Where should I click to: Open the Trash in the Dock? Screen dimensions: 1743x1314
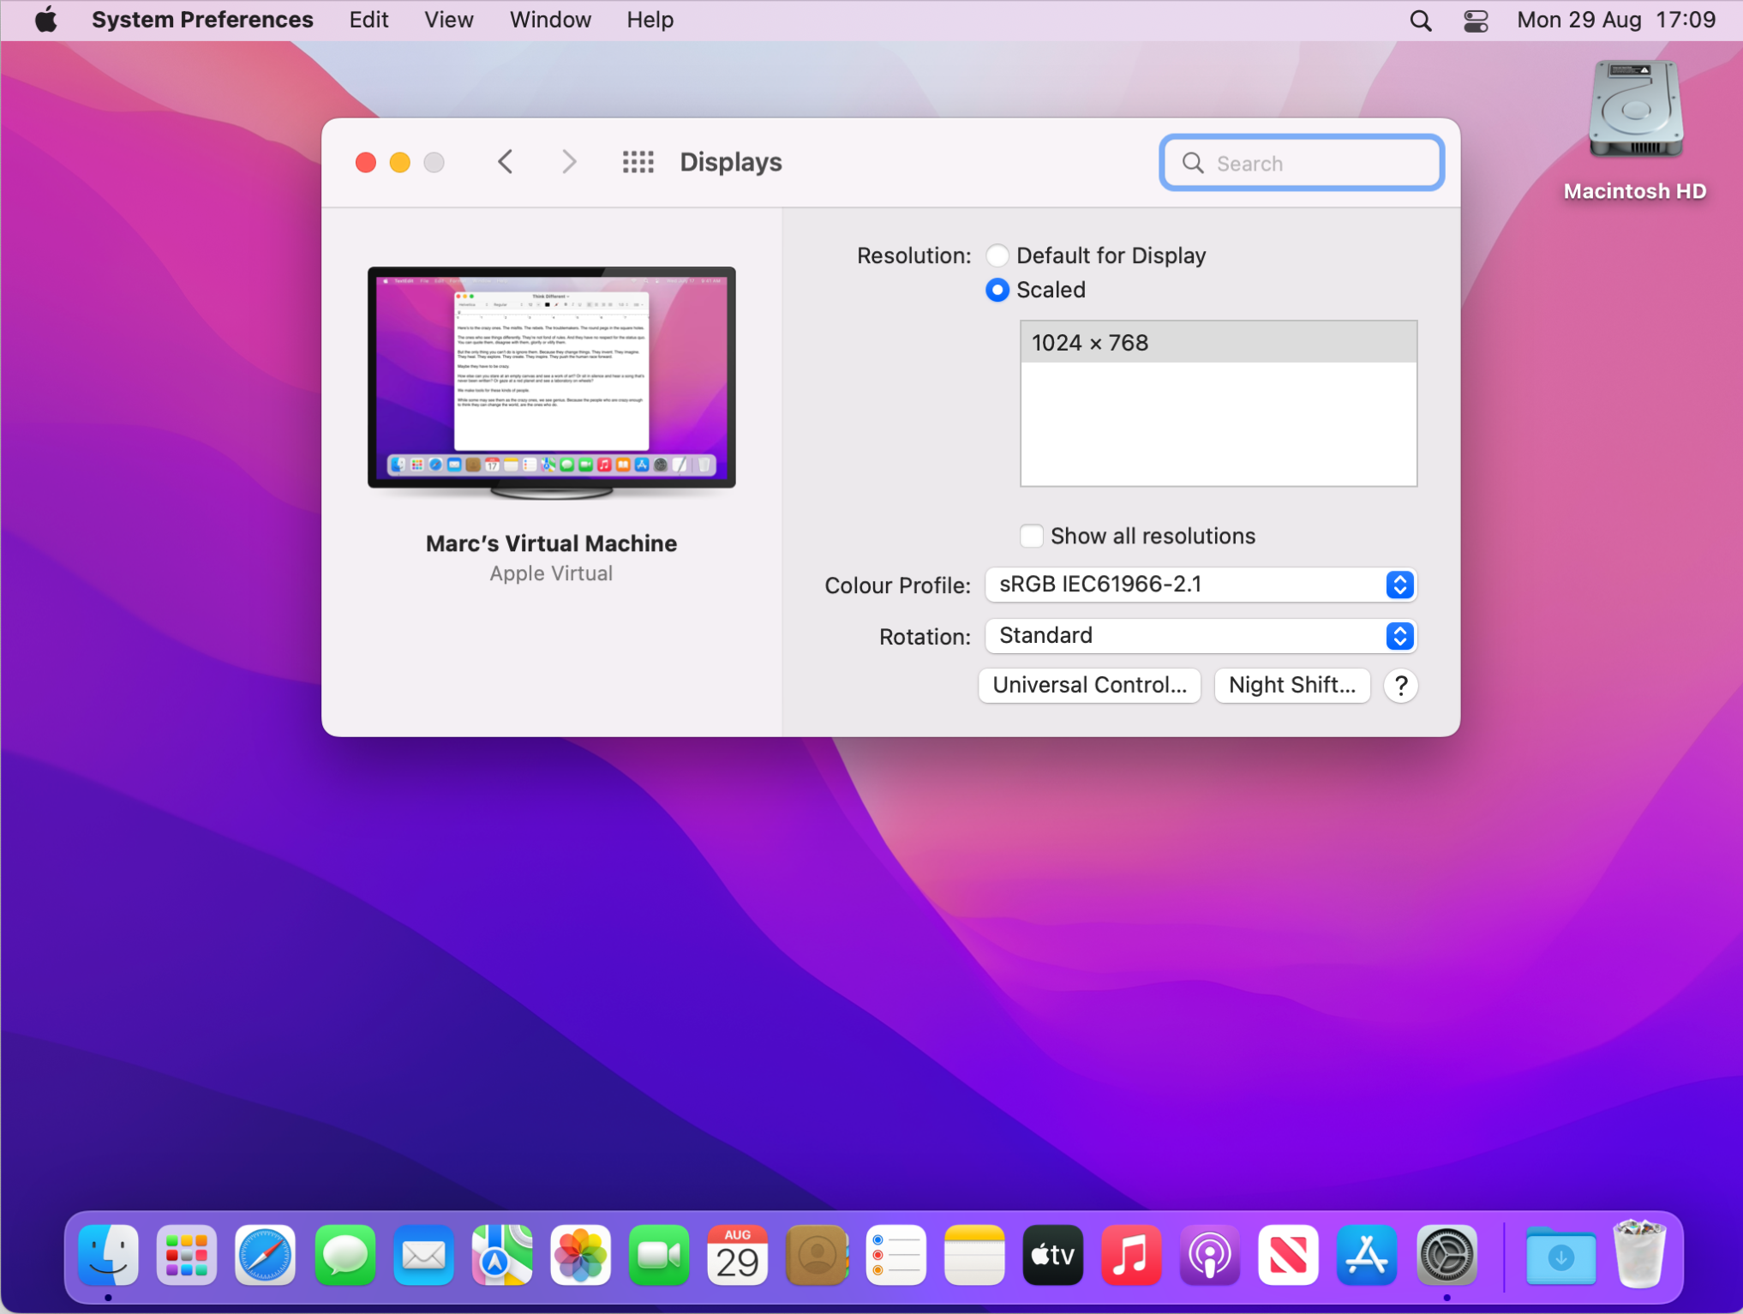pyautogui.click(x=1639, y=1256)
